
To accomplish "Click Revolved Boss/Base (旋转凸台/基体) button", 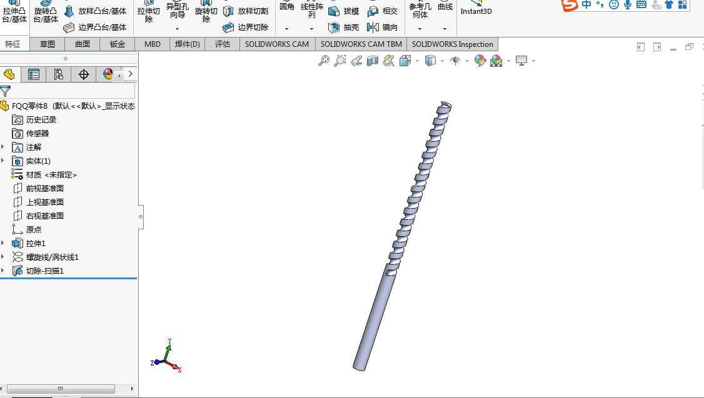I will pyautogui.click(x=46, y=12).
